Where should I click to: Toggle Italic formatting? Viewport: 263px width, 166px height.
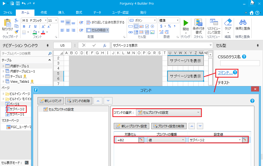click(30, 26)
